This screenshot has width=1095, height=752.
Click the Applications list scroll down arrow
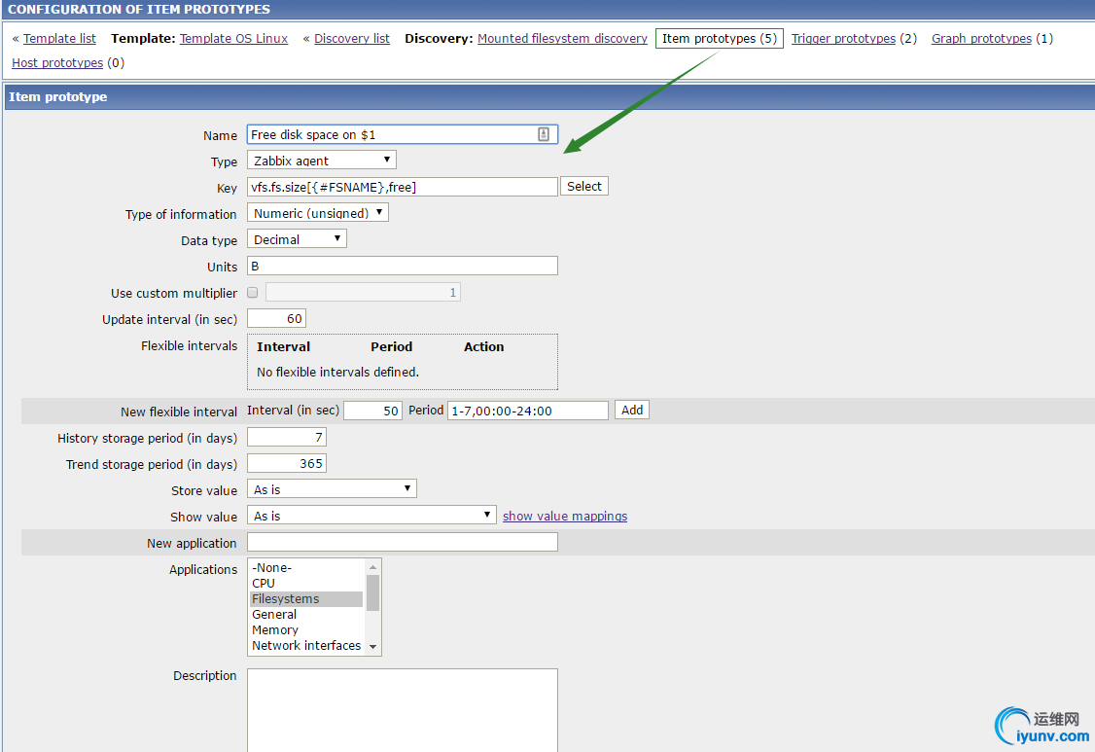372,647
